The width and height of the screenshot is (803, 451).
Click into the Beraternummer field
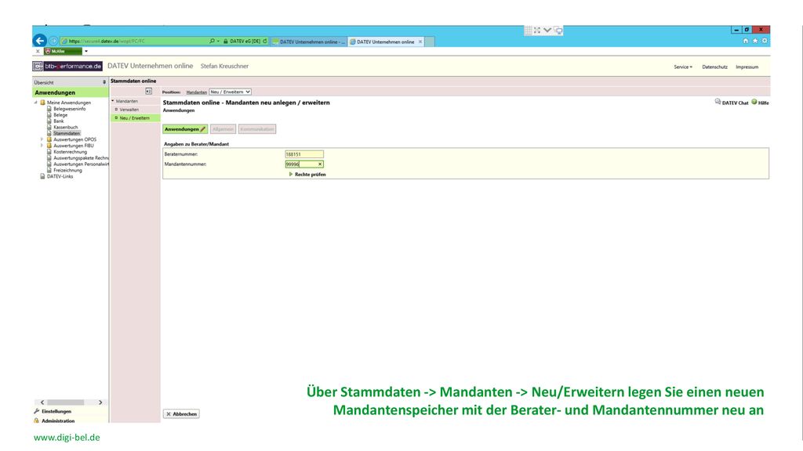pyautogui.click(x=304, y=154)
